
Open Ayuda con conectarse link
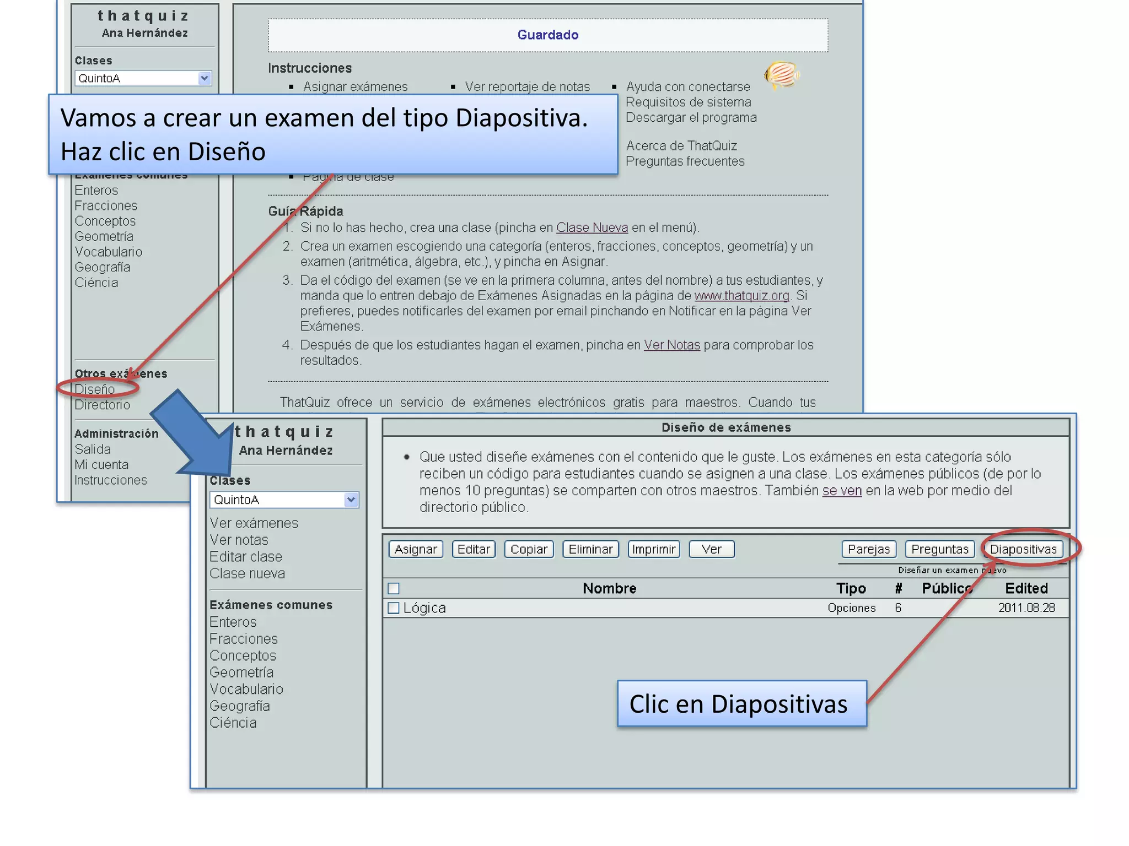(688, 86)
